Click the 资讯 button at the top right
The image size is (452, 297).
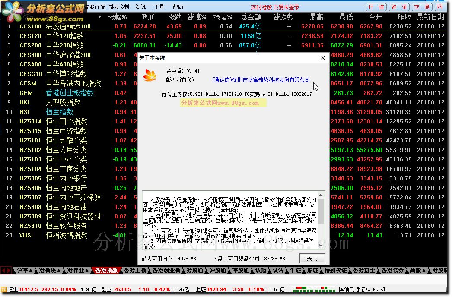399,7
